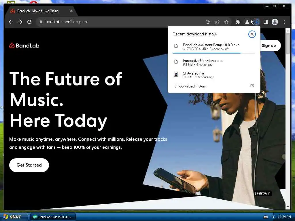The height and width of the screenshot is (221, 295).
Task: Click the BandLab Assistant download progress bar
Action: [x=214, y=53]
